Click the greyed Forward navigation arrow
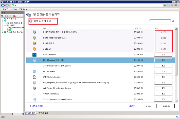The image size is (180, 119). coord(7,5)
